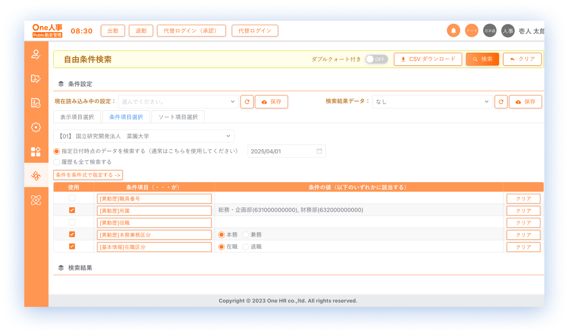Open the document approval sidebar icon
The height and width of the screenshot is (335, 569).
coord(36,103)
